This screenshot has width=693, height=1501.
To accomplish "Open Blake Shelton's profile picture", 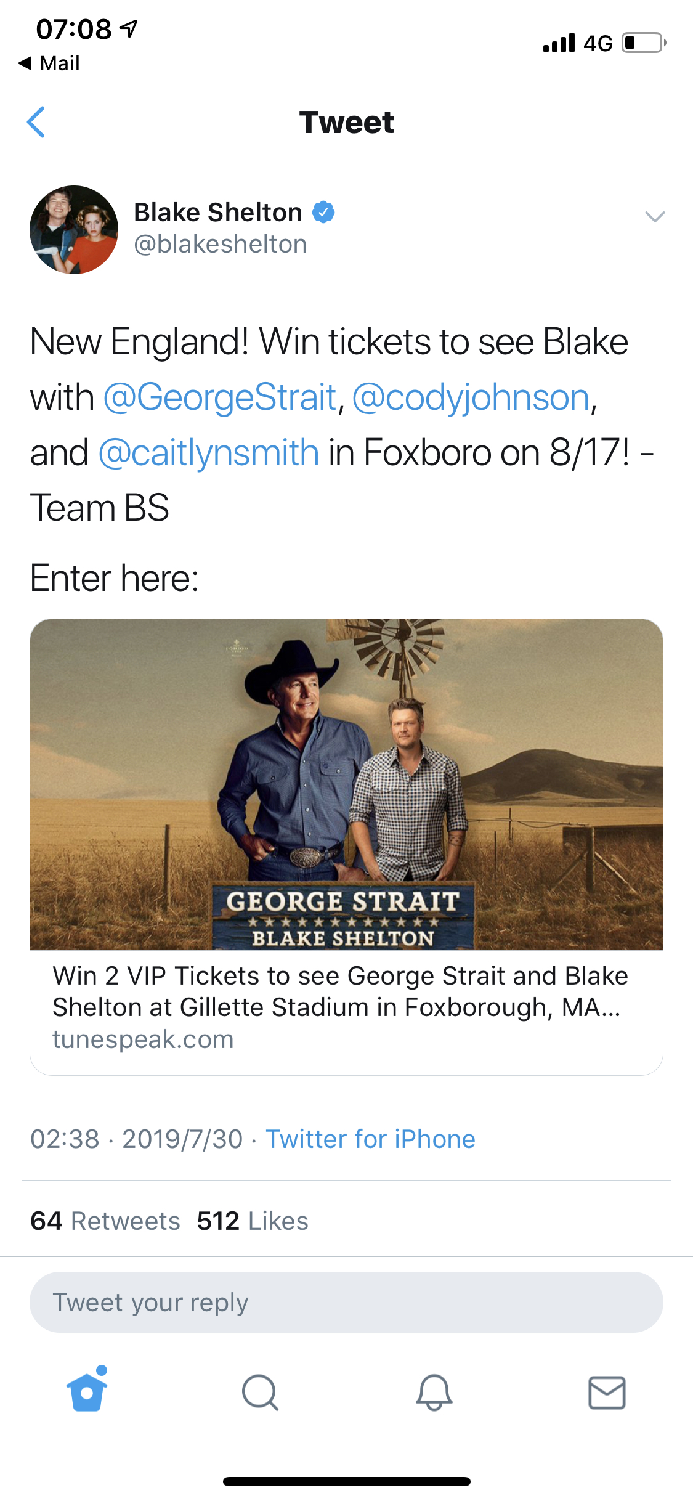I will pyautogui.click(x=74, y=230).
